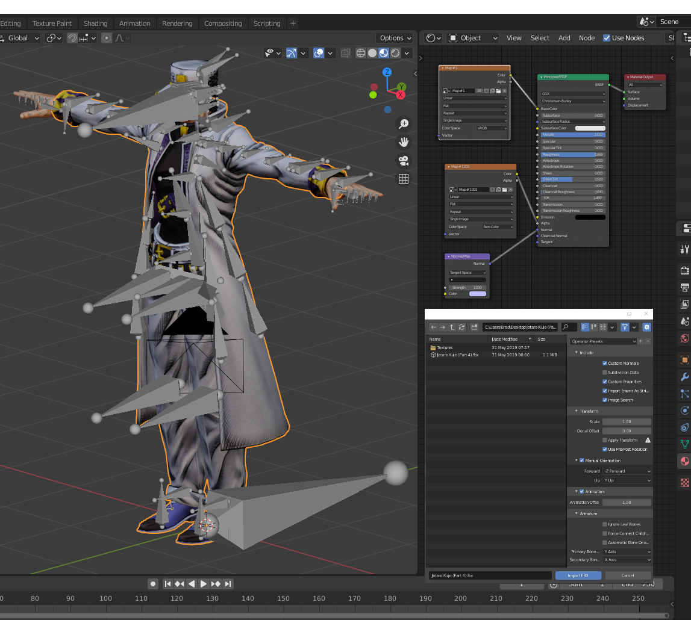The width and height of the screenshot is (691, 620).
Task: Go to parent directory in file browser
Action: pyautogui.click(x=452, y=327)
